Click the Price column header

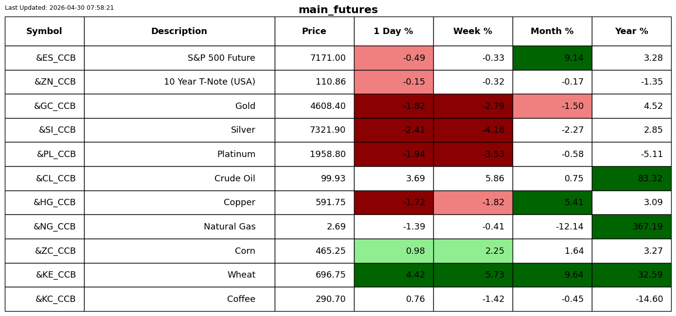[314, 31]
